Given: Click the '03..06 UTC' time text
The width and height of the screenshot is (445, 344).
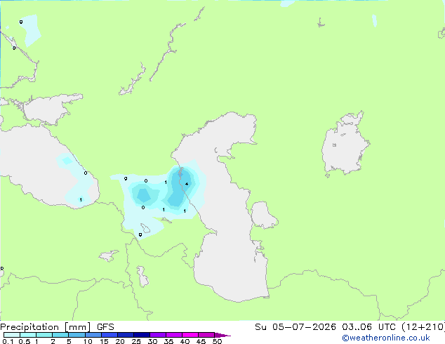Looking at the screenshot, I should click(x=370, y=327).
